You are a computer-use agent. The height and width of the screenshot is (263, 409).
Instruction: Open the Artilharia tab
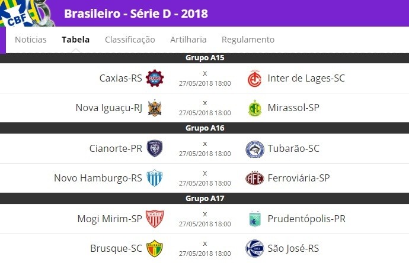coord(188,40)
